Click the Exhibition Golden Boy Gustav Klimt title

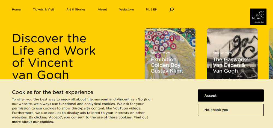(x=167, y=65)
